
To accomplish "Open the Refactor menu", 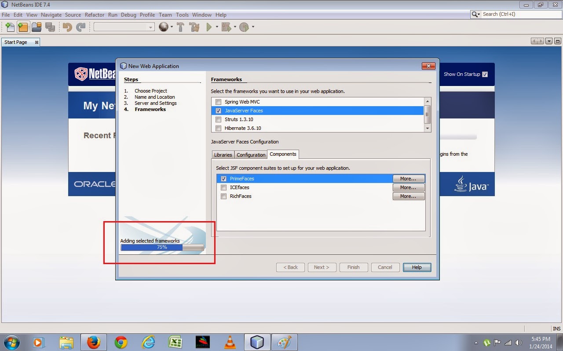I will [95, 14].
